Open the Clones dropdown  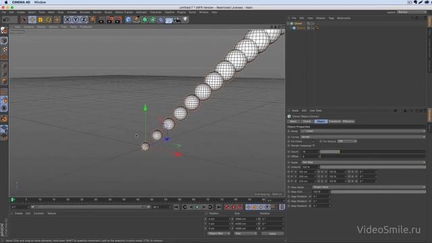(363, 136)
